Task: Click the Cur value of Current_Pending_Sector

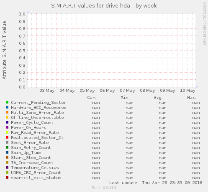Action: [x=95, y=103]
